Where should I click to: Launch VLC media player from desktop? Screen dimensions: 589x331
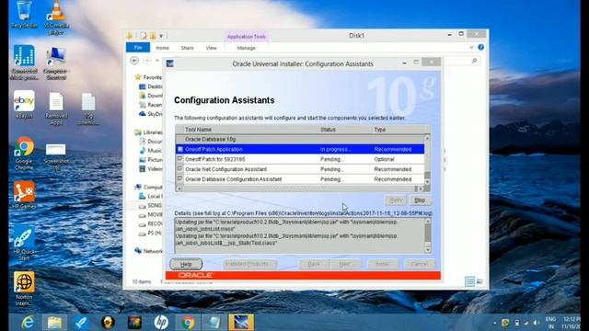56,17
